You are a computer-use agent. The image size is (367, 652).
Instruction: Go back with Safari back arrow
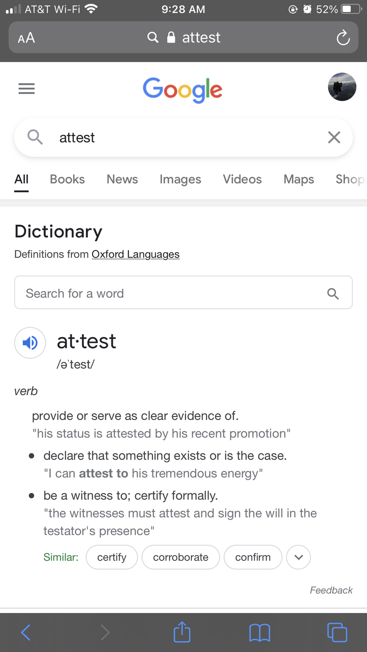tap(26, 633)
